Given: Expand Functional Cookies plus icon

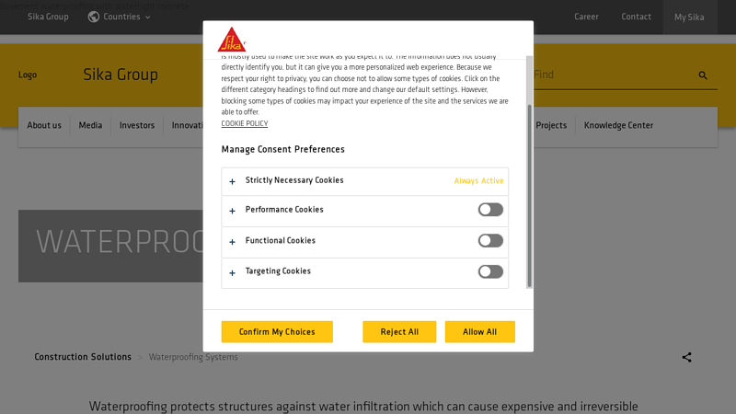Looking at the screenshot, I should click(233, 242).
